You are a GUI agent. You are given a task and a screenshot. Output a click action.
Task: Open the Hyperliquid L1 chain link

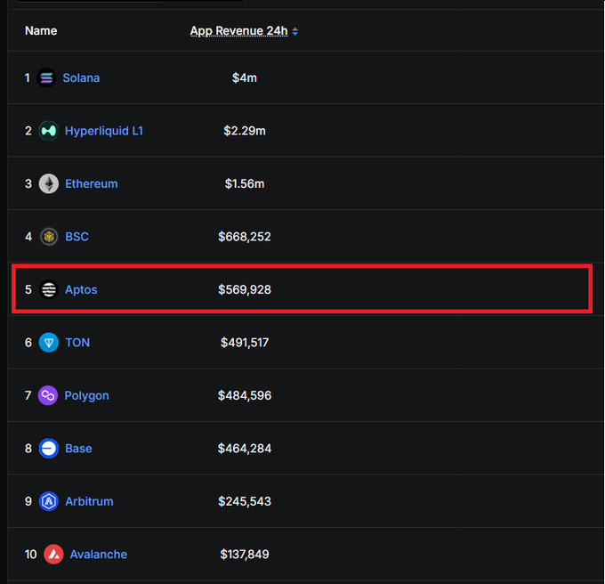click(103, 131)
